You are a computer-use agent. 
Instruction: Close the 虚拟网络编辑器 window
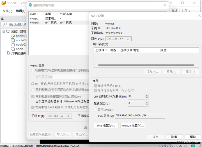coord(165,5)
